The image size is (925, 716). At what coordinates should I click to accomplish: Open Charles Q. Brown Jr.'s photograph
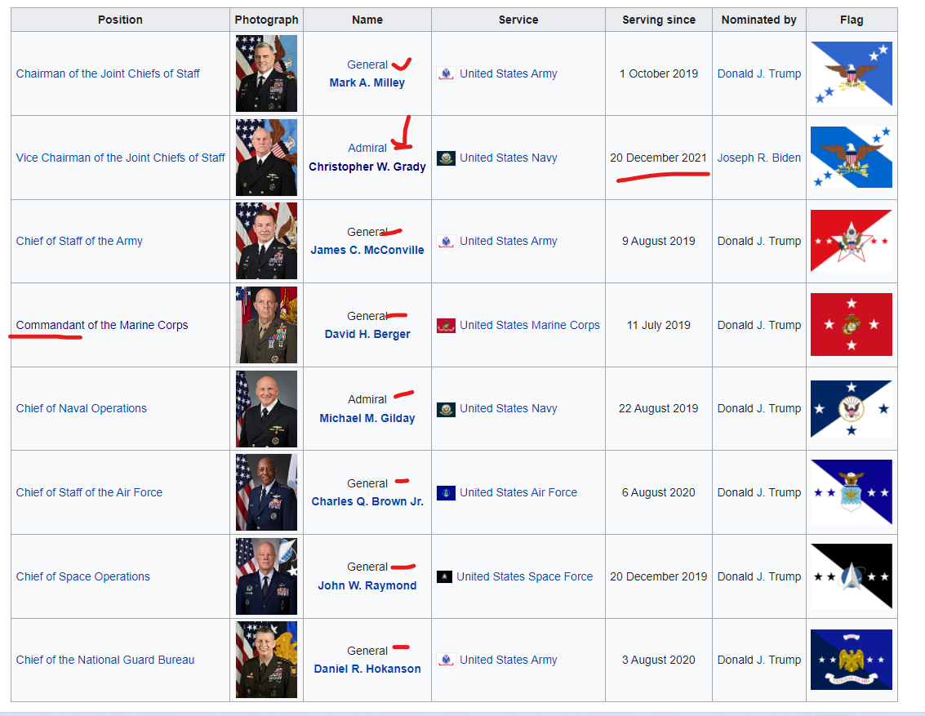pos(267,492)
